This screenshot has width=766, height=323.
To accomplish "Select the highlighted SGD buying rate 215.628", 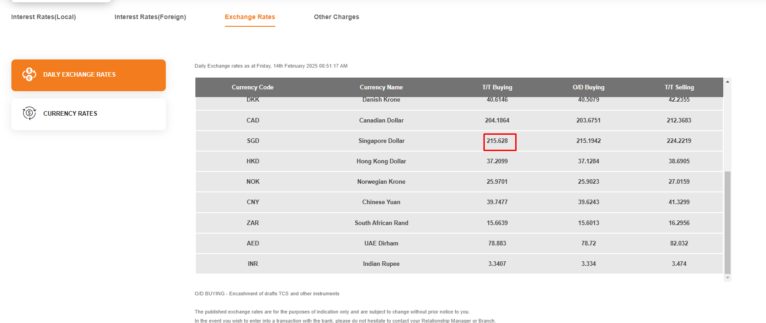I will point(500,142).
